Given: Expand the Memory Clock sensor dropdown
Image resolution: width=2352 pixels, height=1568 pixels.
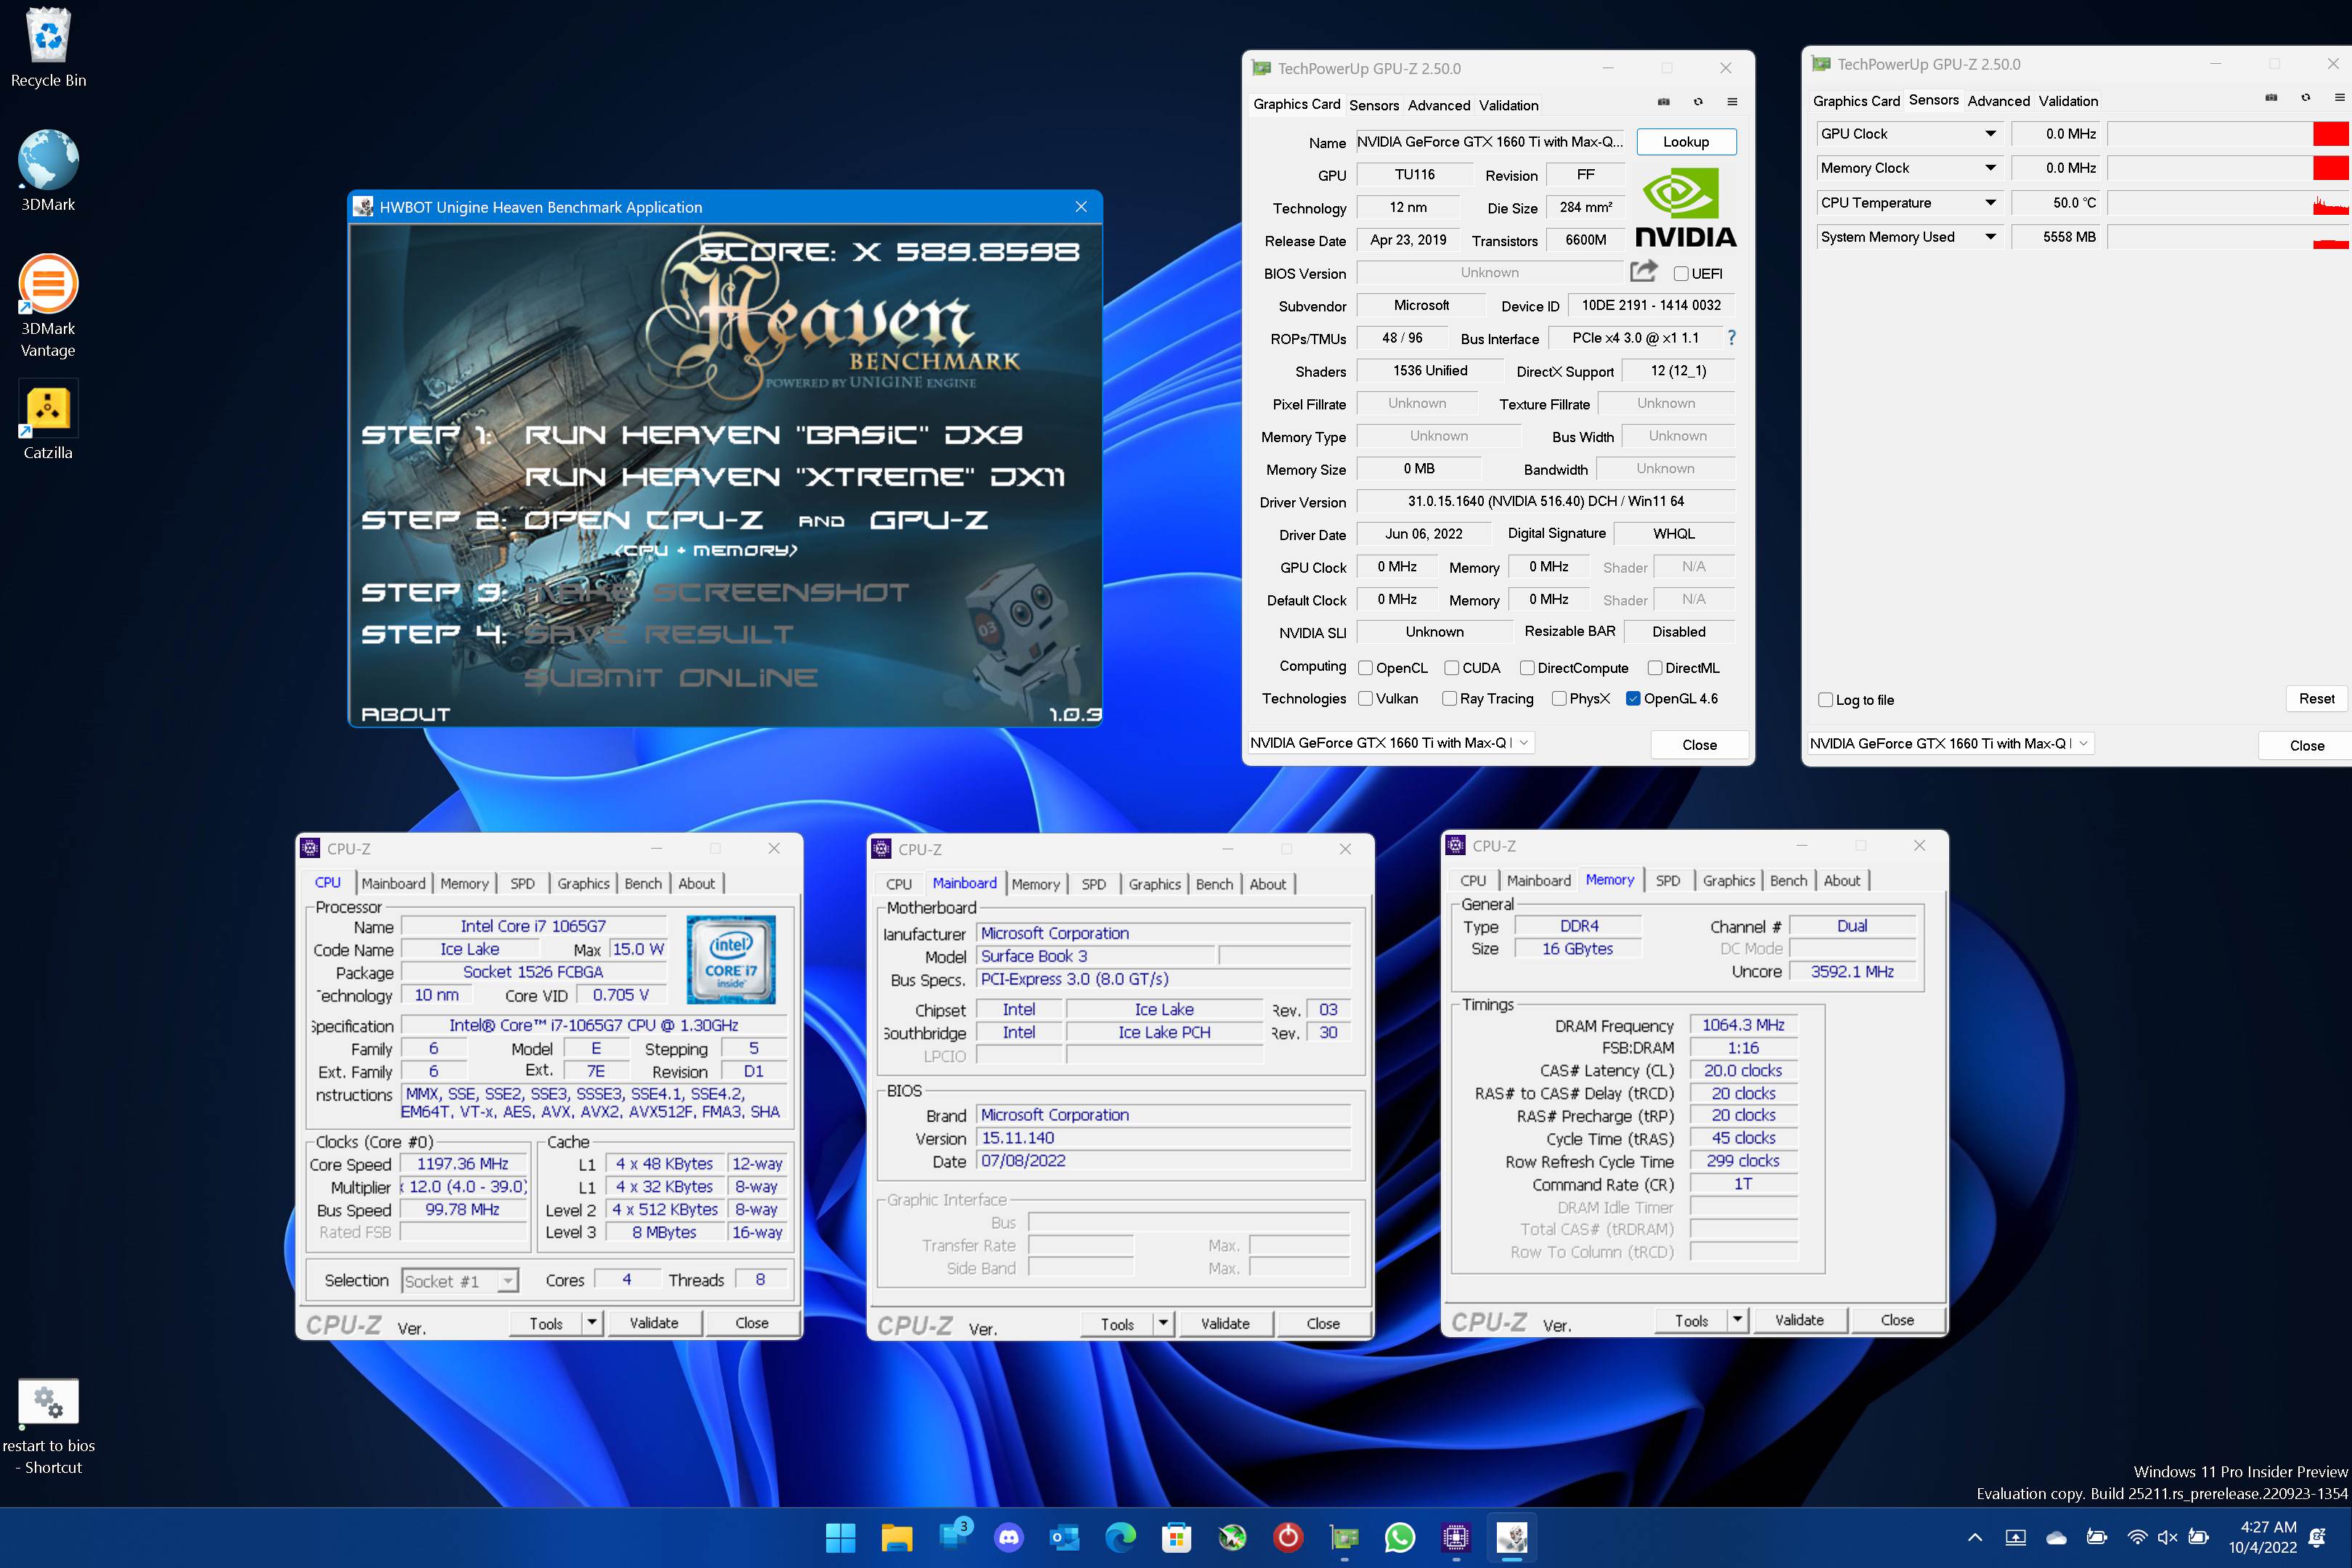Looking at the screenshot, I should pyautogui.click(x=1990, y=168).
